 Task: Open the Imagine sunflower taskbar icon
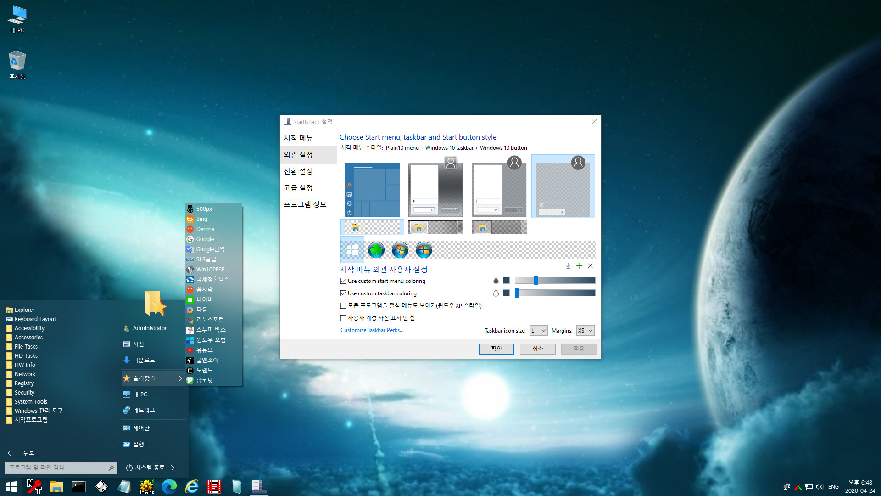click(147, 486)
